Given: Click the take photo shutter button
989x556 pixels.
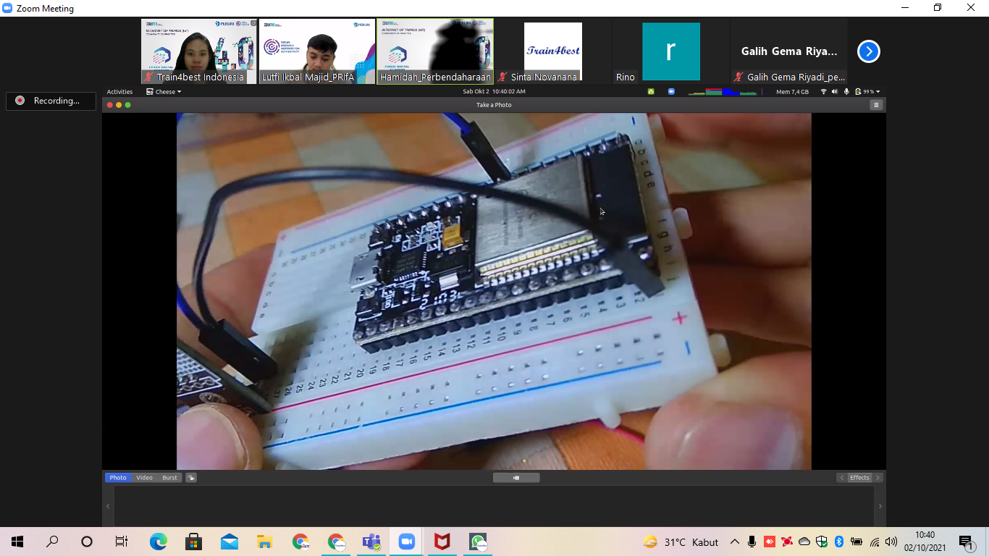Looking at the screenshot, I should click(516, 478).
